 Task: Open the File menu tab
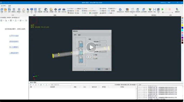(x=4, y=6)
